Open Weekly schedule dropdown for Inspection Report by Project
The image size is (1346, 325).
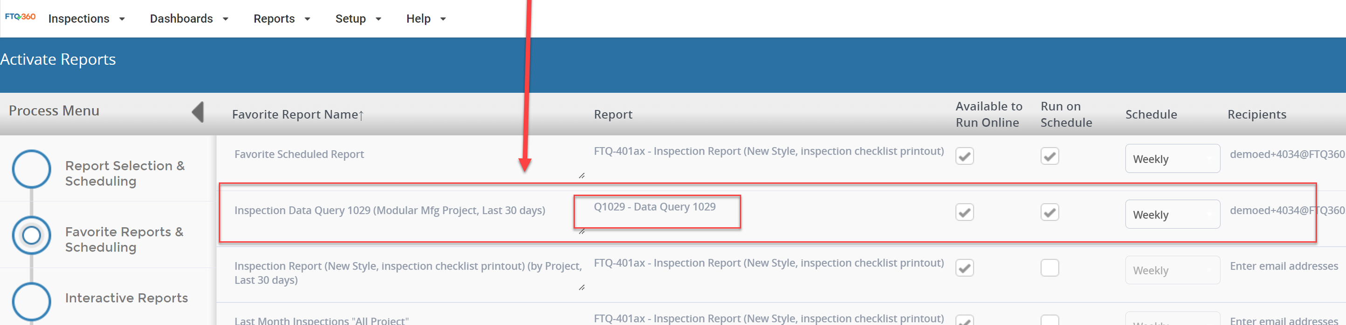1173,270
